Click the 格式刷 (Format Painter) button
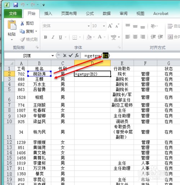The image size is (180, 185). [29, 39]
